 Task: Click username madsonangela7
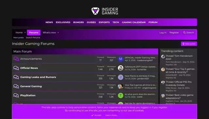click(145, 60)
